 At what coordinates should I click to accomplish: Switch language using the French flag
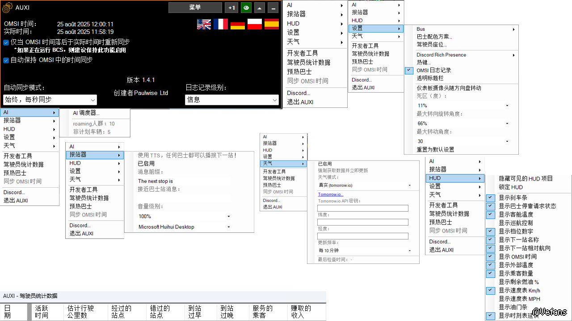tap(221, 24)
